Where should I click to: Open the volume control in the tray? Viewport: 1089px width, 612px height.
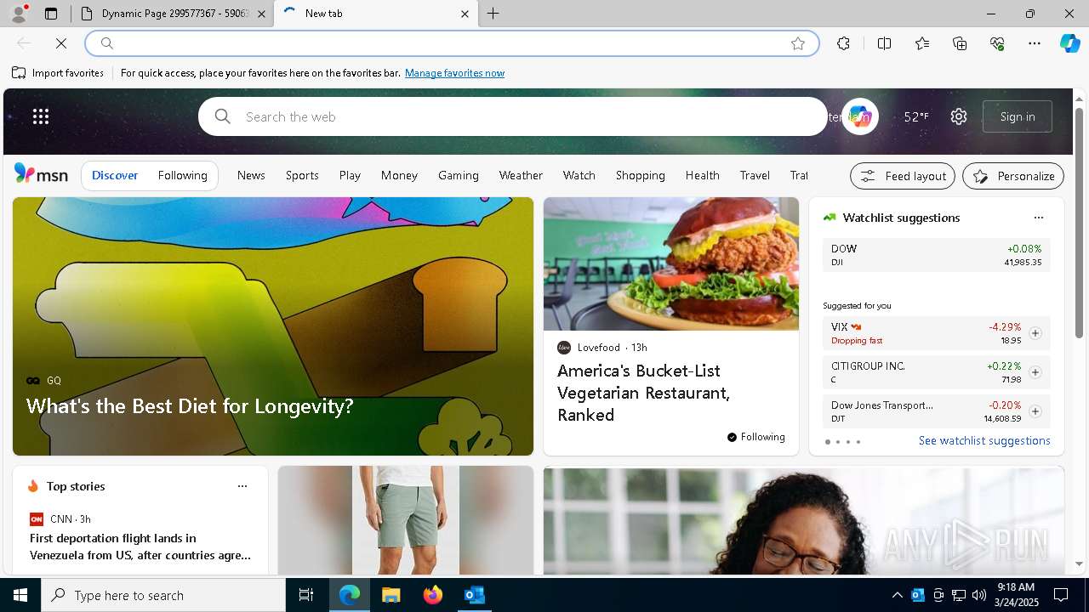coord(979,595)
